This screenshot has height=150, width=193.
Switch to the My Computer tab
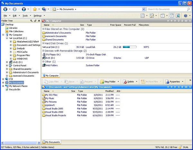point(51,76)
